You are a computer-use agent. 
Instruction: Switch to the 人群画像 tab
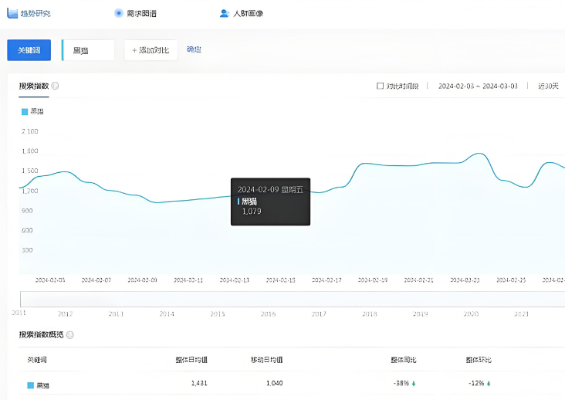[x=242, y=13]
